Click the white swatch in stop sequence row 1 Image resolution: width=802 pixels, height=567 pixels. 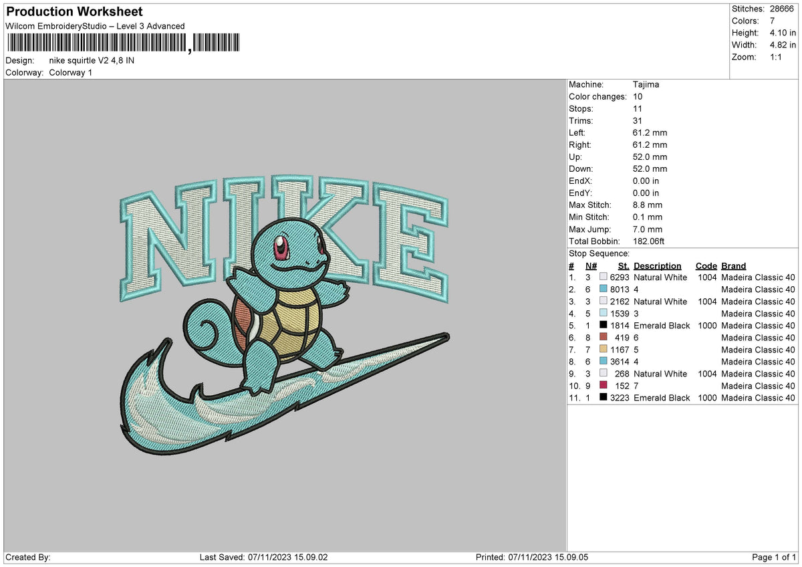(604, 277)
